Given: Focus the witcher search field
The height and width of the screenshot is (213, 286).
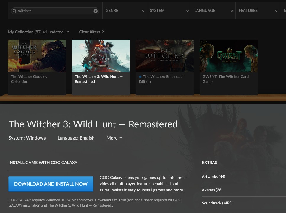Looking at the screenshot, I should 55,11.
